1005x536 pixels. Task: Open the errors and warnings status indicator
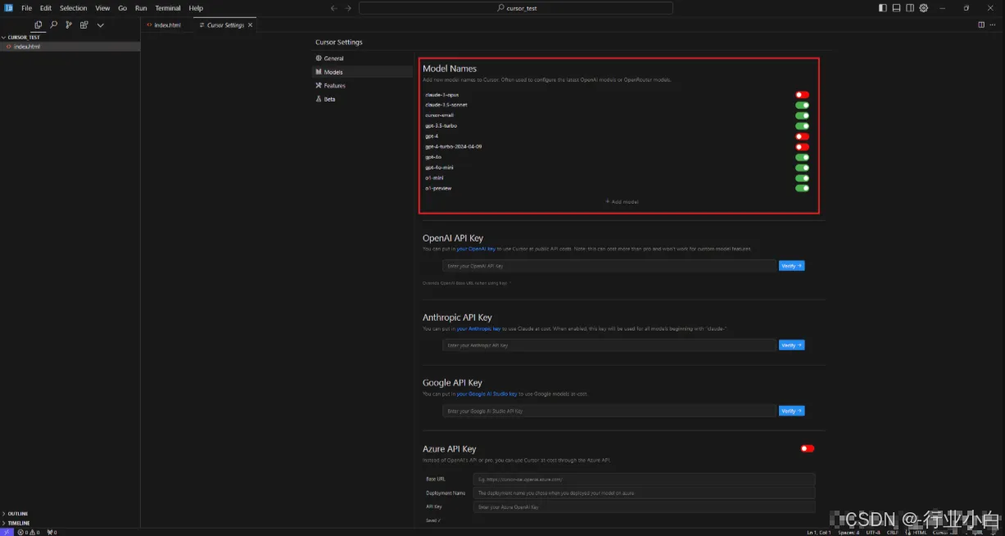coord(29,532)
